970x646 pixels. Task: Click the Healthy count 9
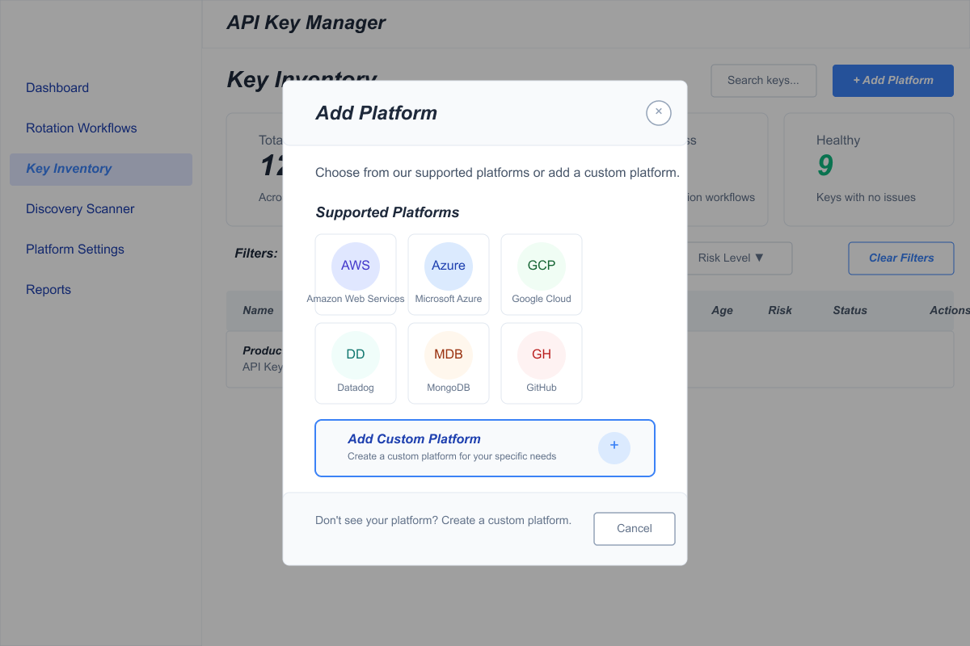click(x=824, y=166)
